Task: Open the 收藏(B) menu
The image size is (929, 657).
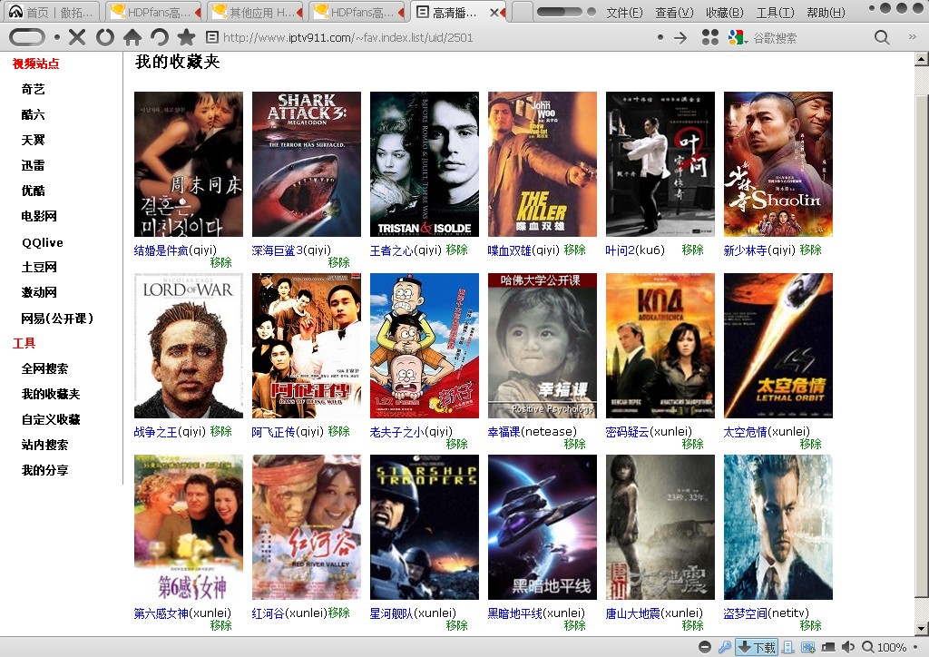Action: (725, 13)
